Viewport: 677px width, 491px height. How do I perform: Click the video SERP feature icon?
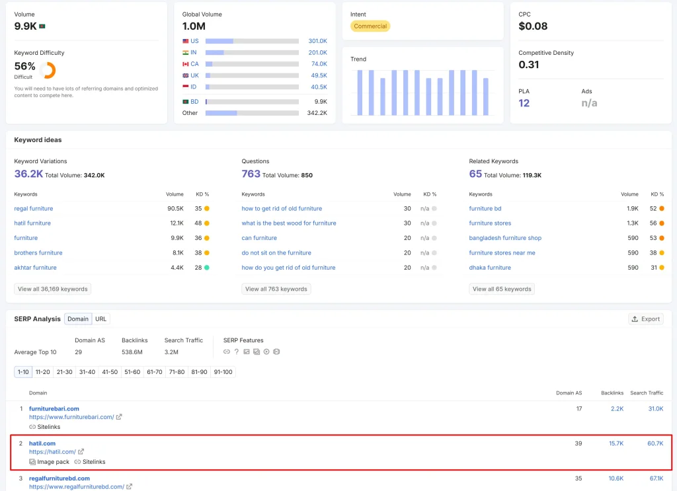[266, 352]
